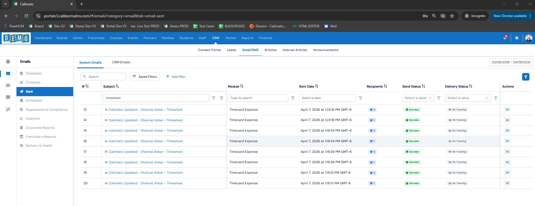Open the Sent Date 'Select a date' picker

[x=327, y=98]
